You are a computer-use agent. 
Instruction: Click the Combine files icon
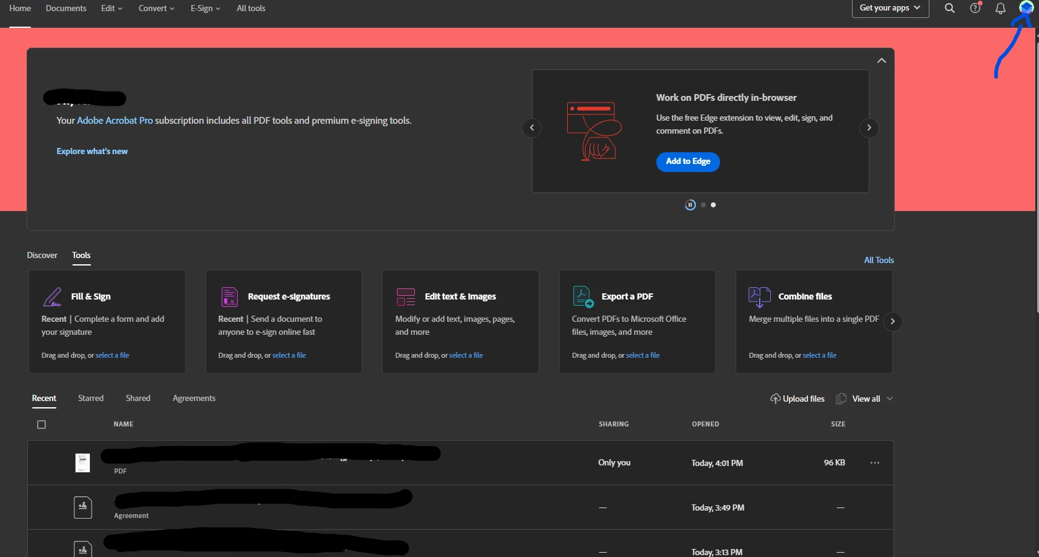click(x=760, y=297)
